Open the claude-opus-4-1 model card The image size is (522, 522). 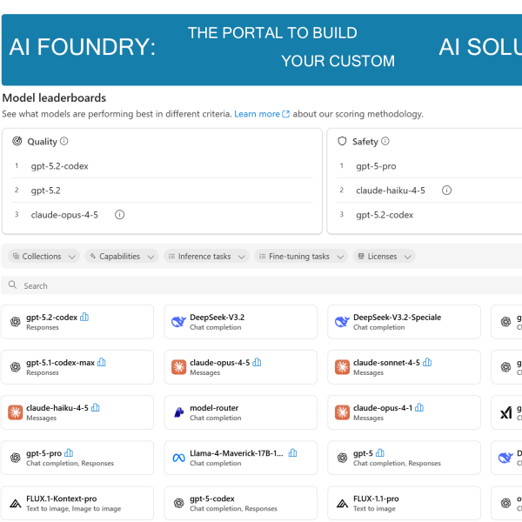coord(405,412)
